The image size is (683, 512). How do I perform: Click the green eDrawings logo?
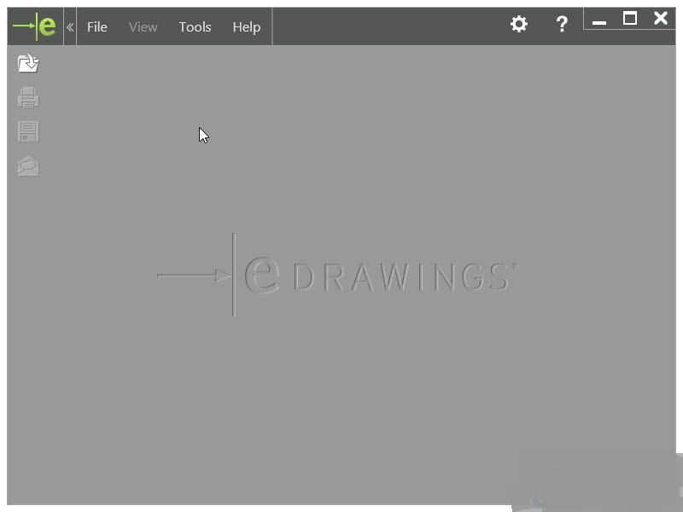click(x=35, y=26)
